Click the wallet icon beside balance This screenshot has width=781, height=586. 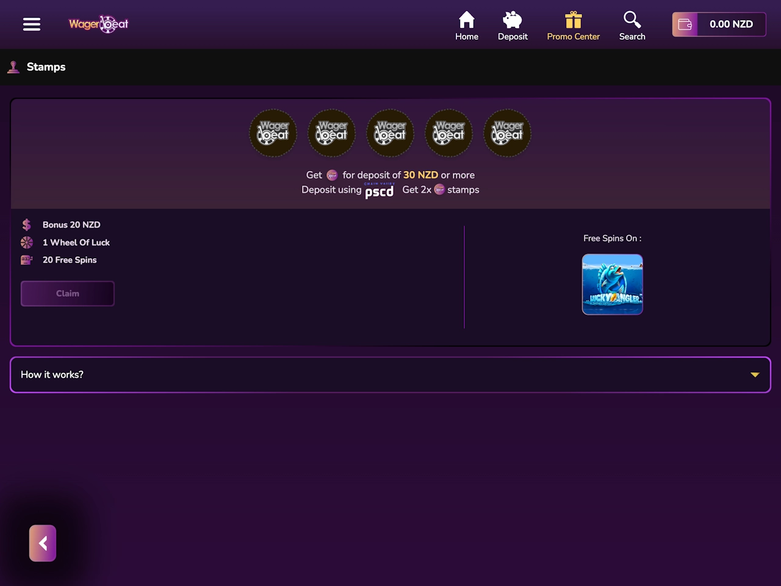(685, 24)
